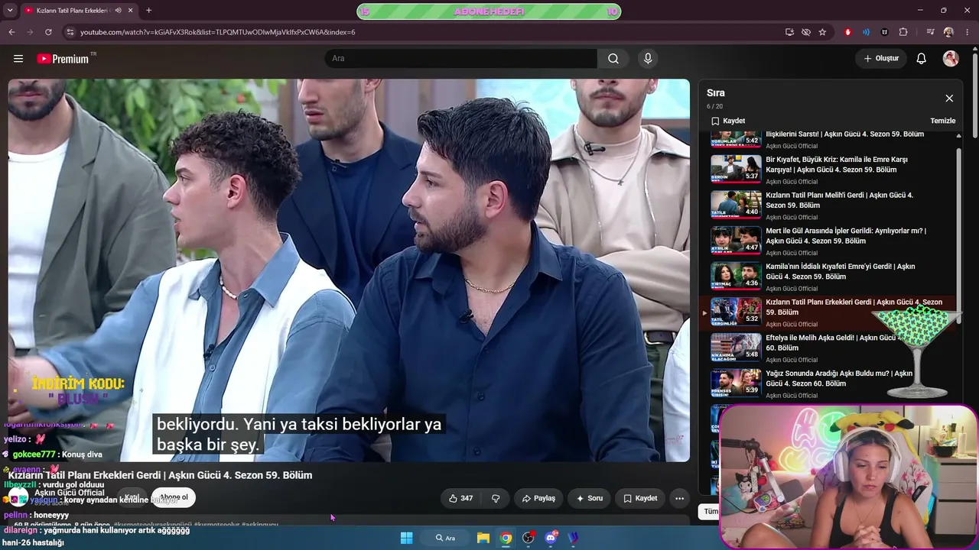Click the Oluştur create button
This screenshot has width=979, height=550.
[x=881, y=59]
